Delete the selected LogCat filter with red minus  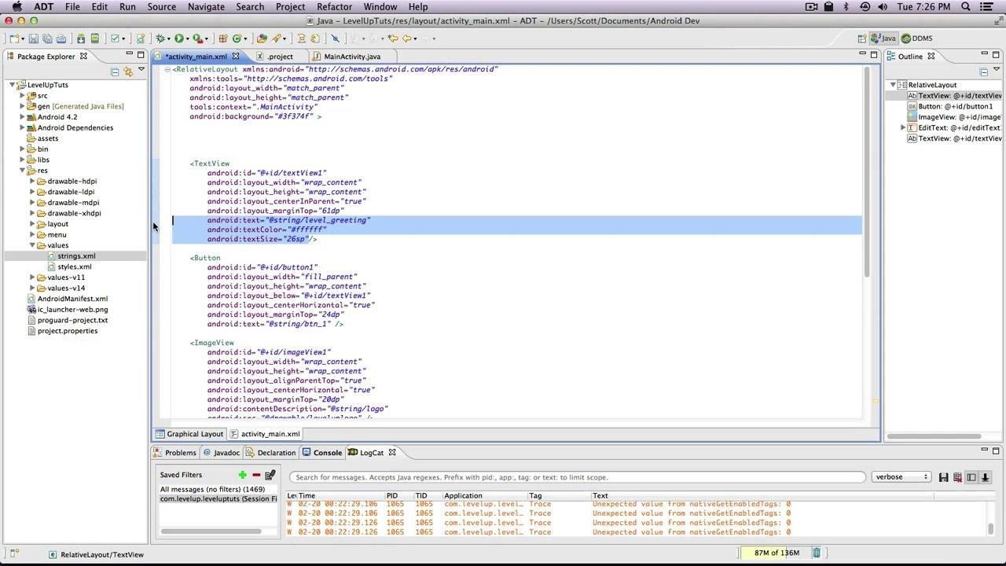(x=256, y=475)
